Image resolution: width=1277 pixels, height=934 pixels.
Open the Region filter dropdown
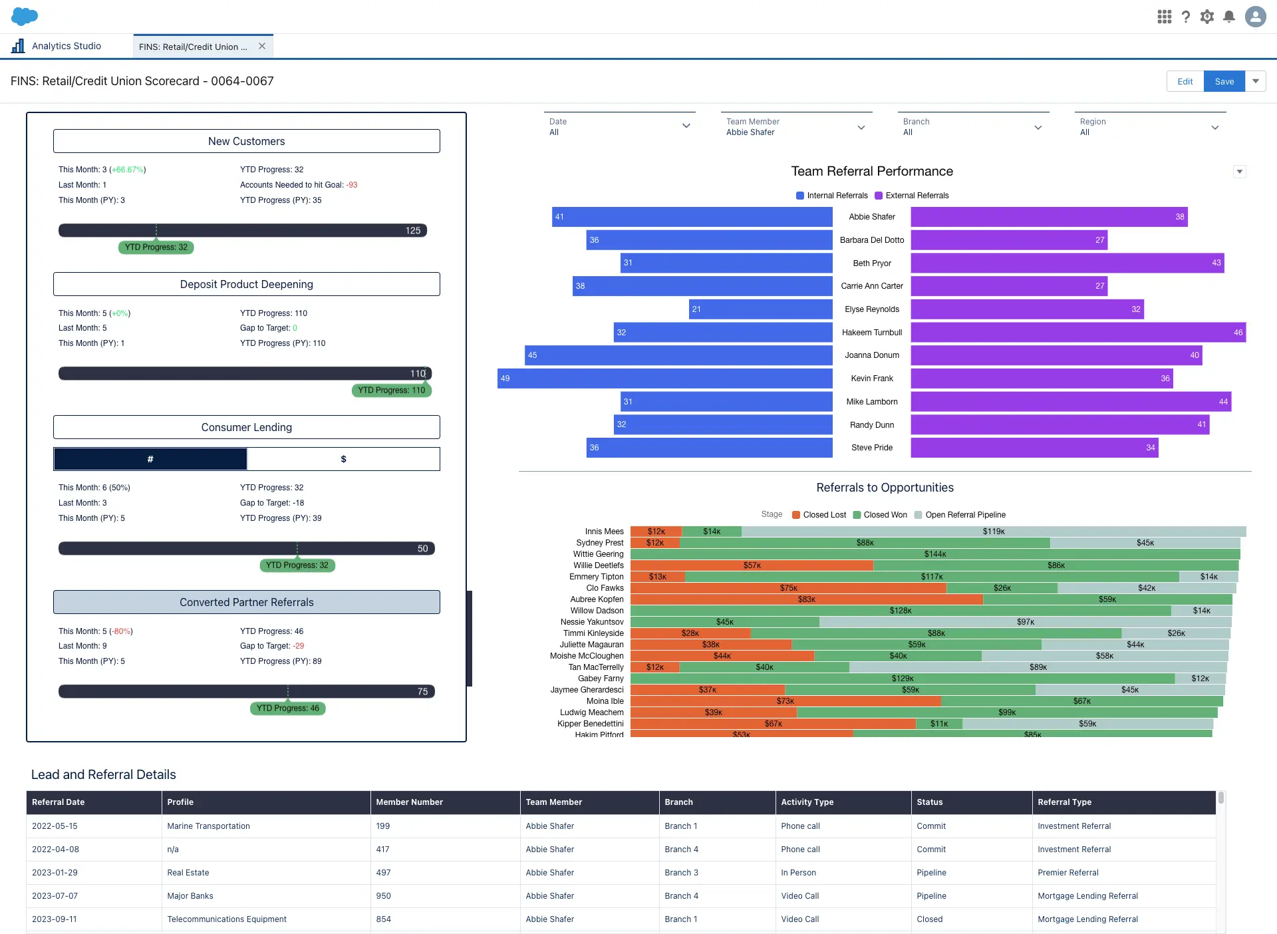pos(1214,126)
